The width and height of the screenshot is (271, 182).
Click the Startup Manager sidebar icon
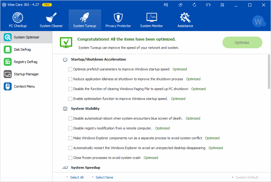click(x=8, y=74)
